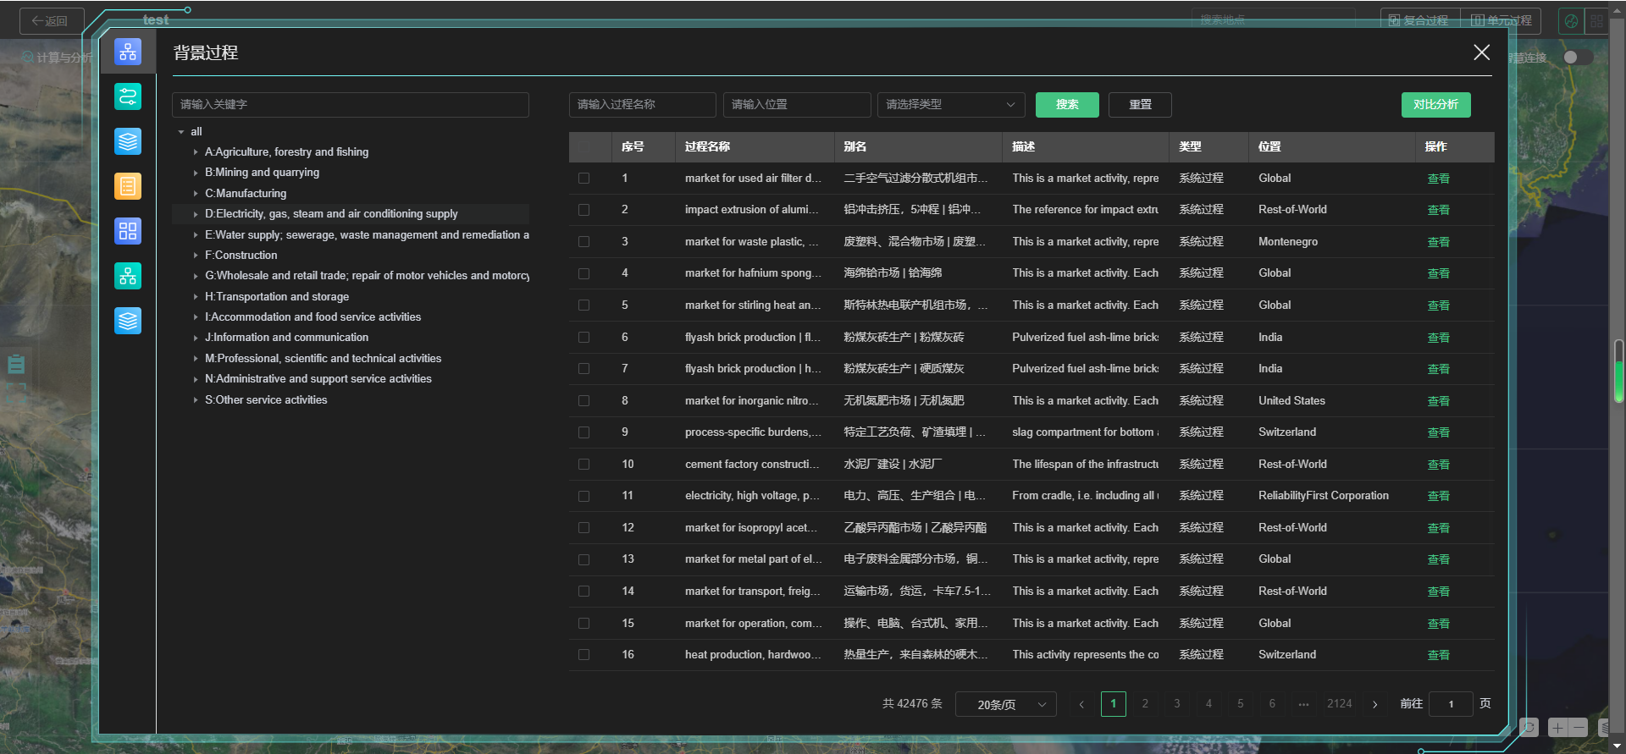Switch to 复合过程 tab at top right
The image size is (1626, 754).
point(1420,20)
